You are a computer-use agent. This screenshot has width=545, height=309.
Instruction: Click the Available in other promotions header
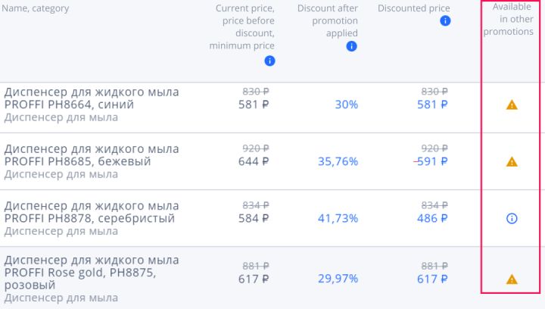tap(512, 19)
